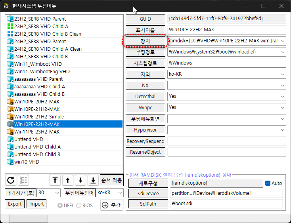Image resolution: width=291 pixels, height=223 pixels.
Task: Click icon beside Win11PE-23H2-MAK entry
Action: click(10, 132)
